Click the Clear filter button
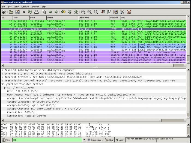The image size is (191, 143). [109, 140]
